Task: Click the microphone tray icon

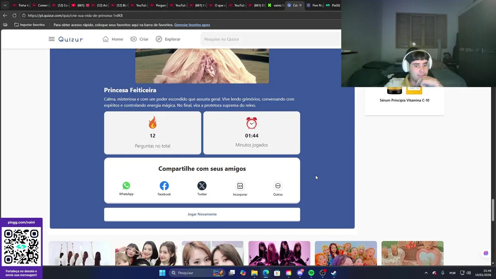Action: (443, 273)
